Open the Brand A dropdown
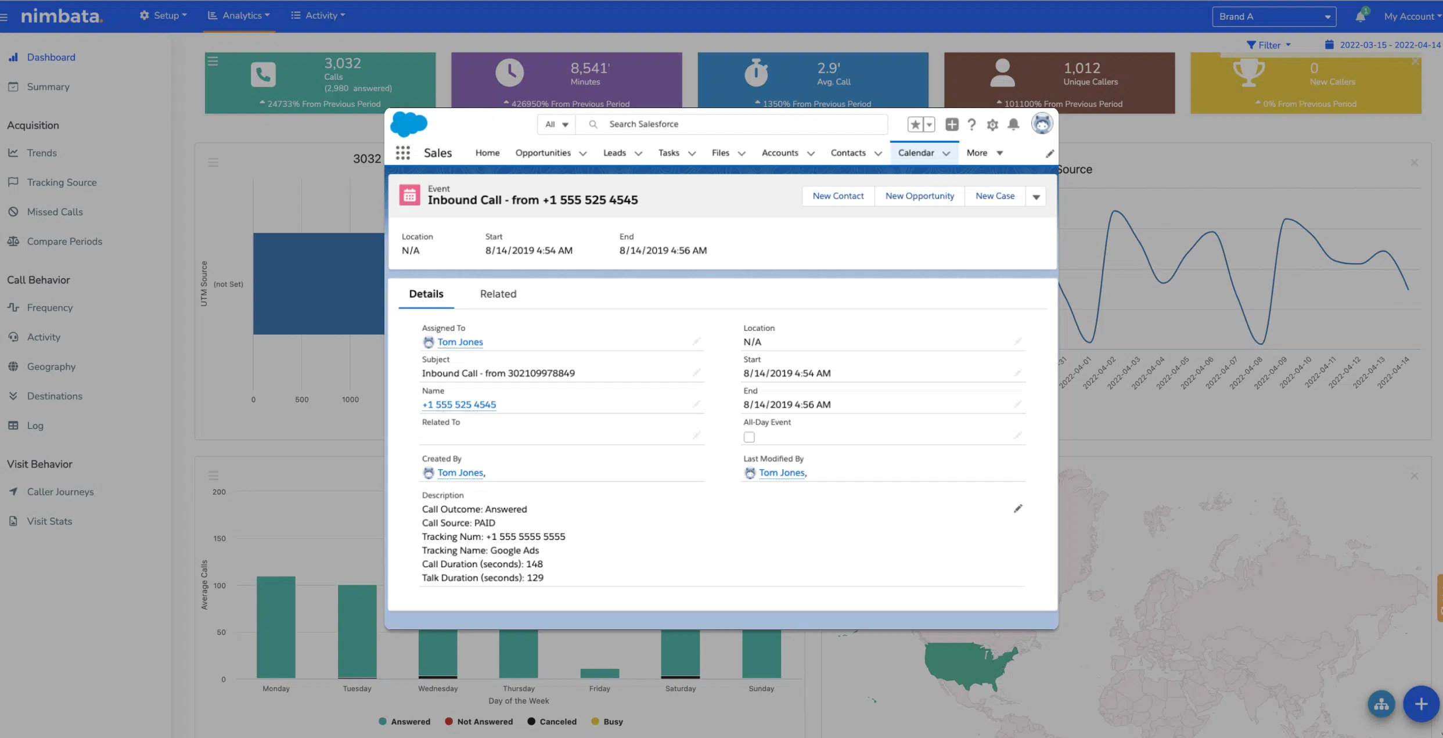1443x738 pixels. (x=1274, y=16)
